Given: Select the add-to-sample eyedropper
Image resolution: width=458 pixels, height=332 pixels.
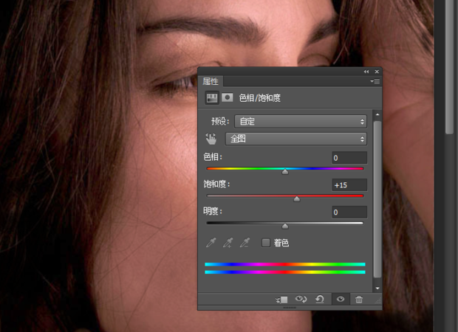Looking at the screenshot, I should pyautogui.click(x=228, y=243).
